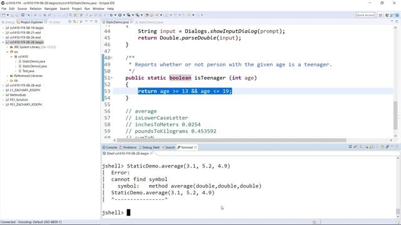Open the Navigate menu
Screen dimensions: 401x225
tap(51, 9)
